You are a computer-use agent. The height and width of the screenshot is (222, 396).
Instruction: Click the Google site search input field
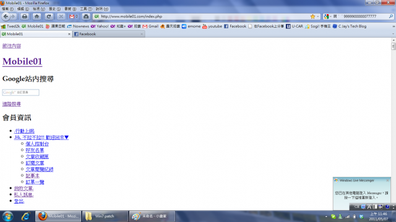pyautogui.click(x=20, y=92)
